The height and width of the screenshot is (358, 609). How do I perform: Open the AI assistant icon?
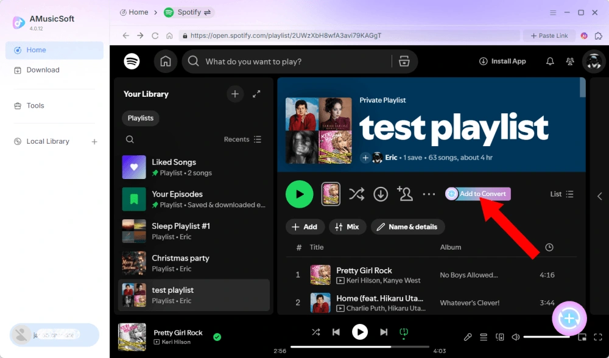(x=584, y=36)
